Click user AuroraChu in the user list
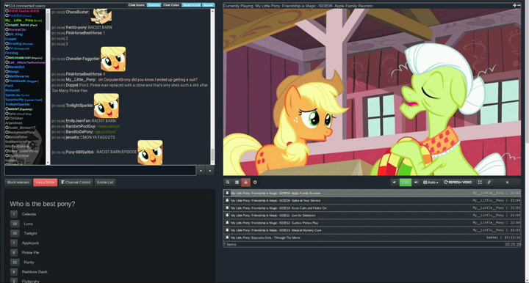Screen dimensions: 529x283 (17, 29)
